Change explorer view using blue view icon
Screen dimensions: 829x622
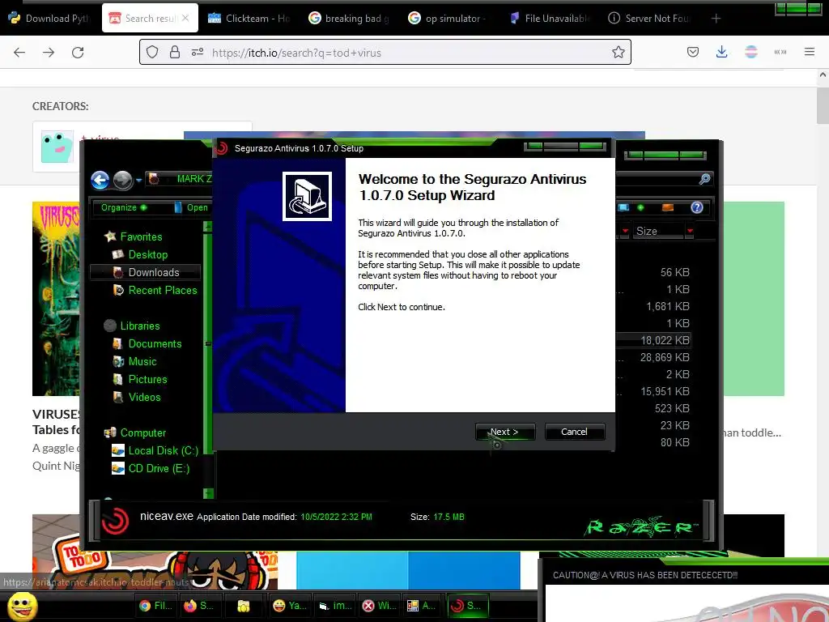(624, 207)
